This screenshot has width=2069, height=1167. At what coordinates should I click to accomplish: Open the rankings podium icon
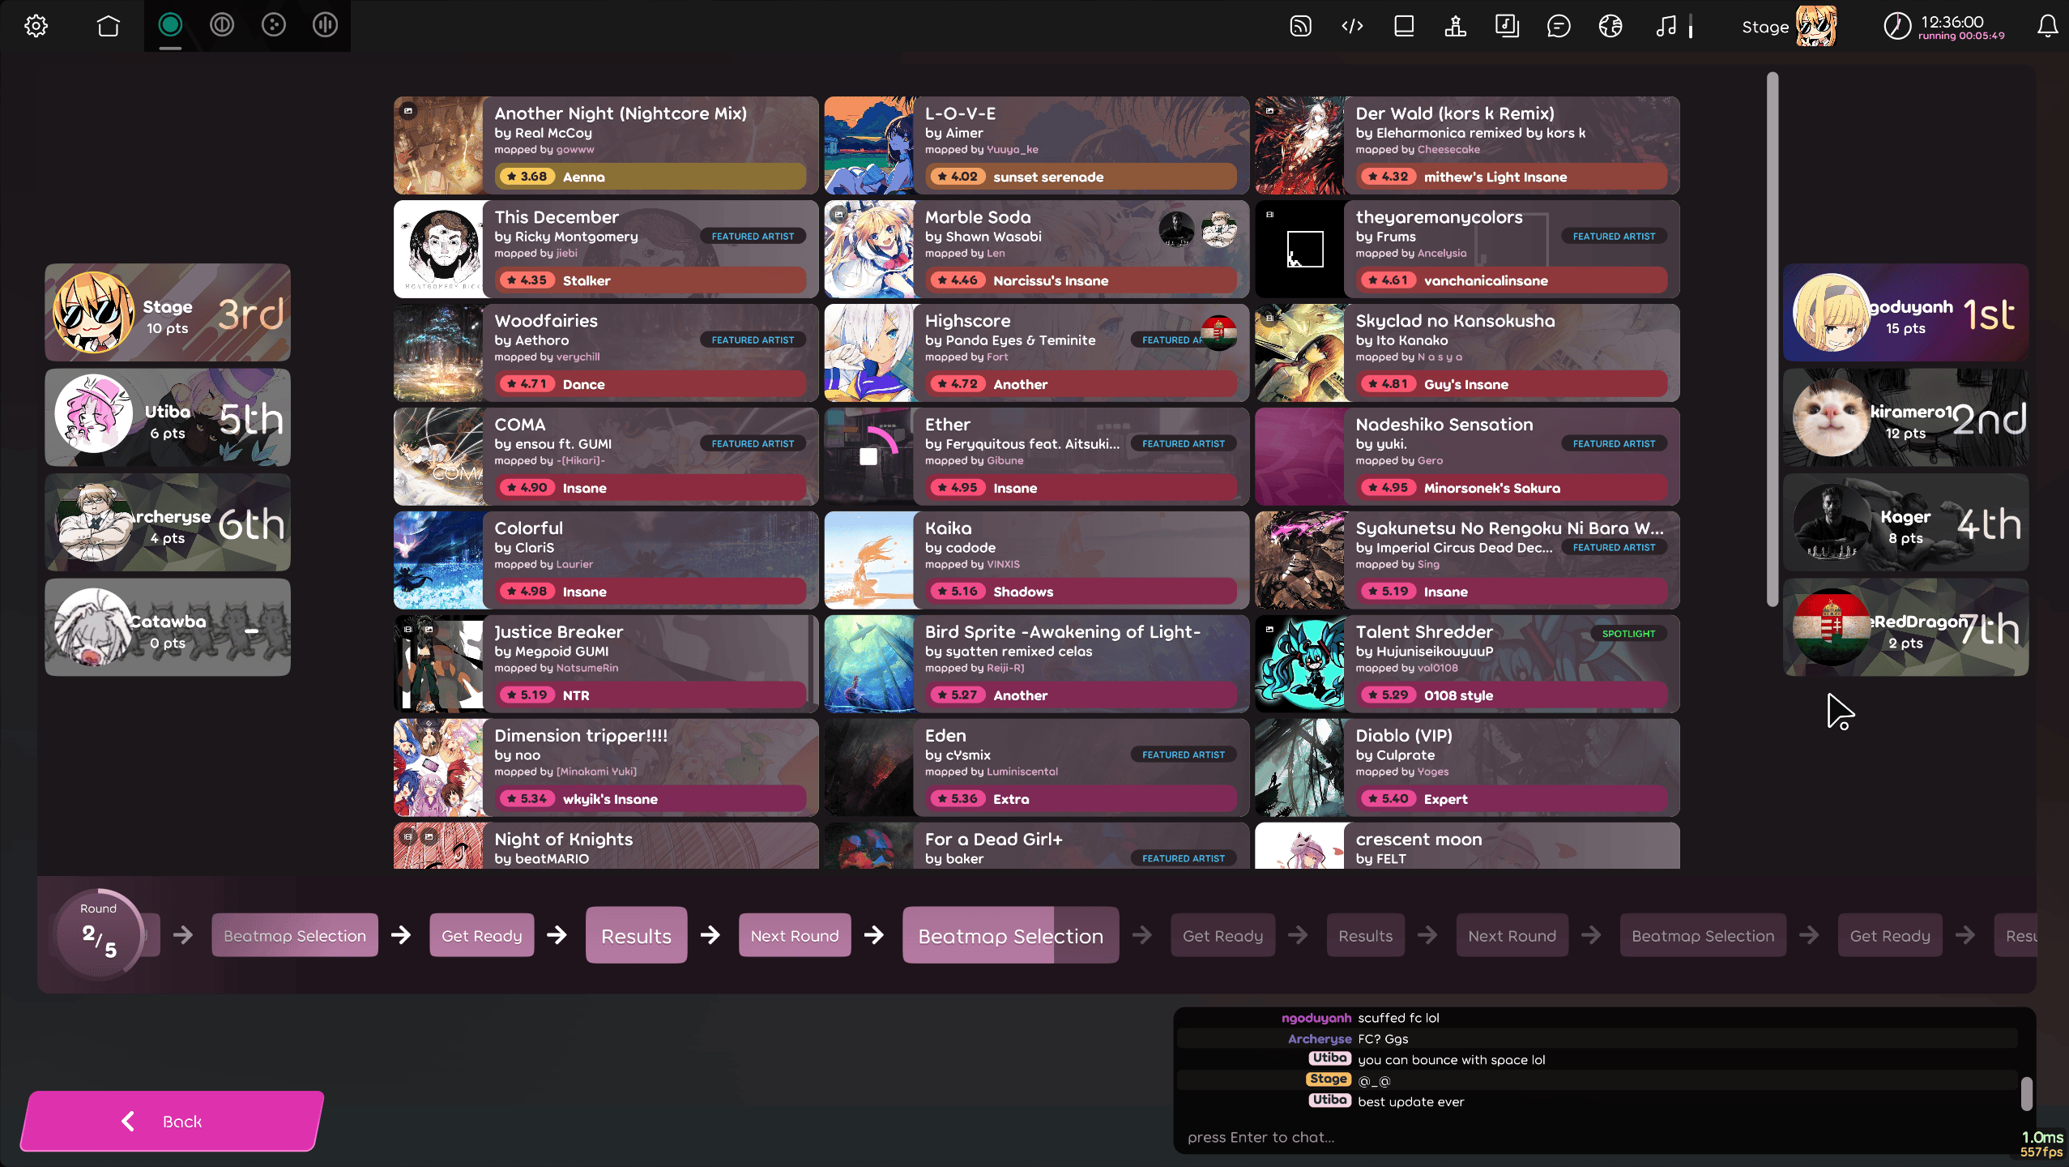point(1456,26)
